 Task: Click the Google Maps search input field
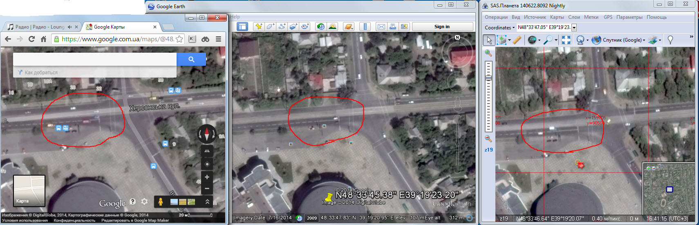95,59
